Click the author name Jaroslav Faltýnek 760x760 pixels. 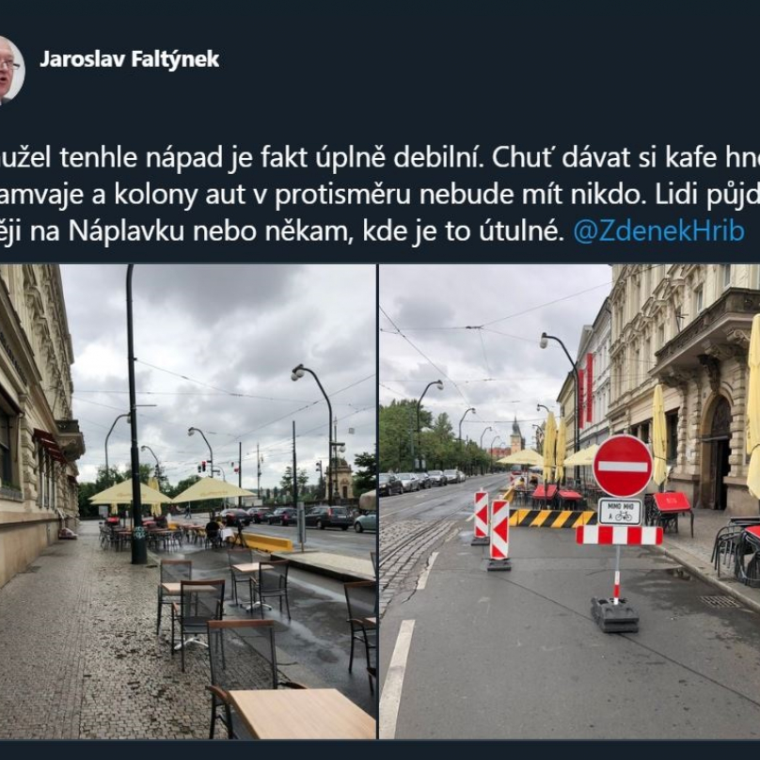[130, 59]
